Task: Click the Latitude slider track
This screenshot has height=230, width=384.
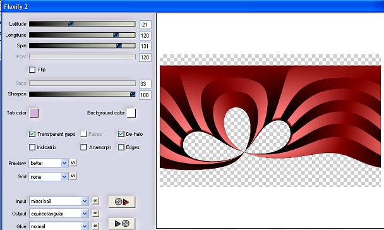Action: [x=82, y=24]
